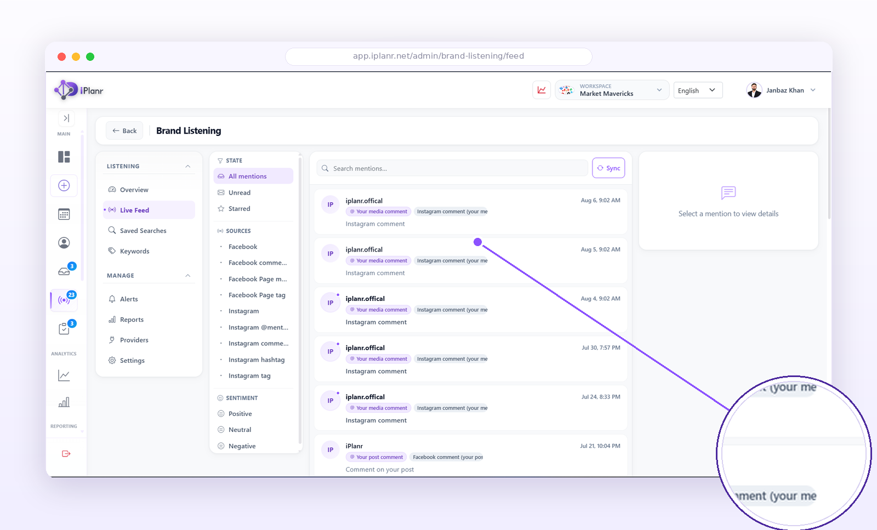877x530 pixels.
Task: Open Settings under Manage
Action: [x=149, y=361]
